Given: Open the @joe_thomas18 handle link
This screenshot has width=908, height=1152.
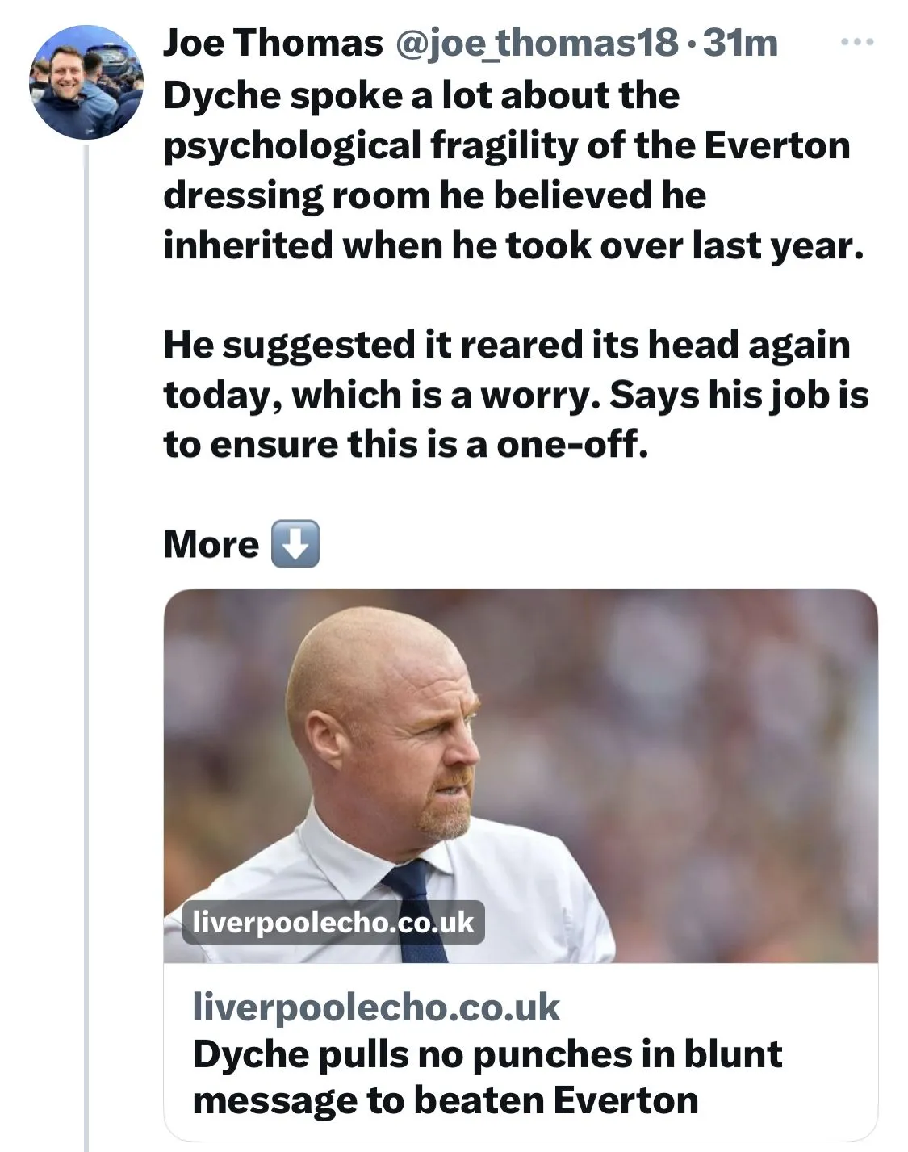Looking at the screenshot, I should pyautogui.click(x=535, y=43).
